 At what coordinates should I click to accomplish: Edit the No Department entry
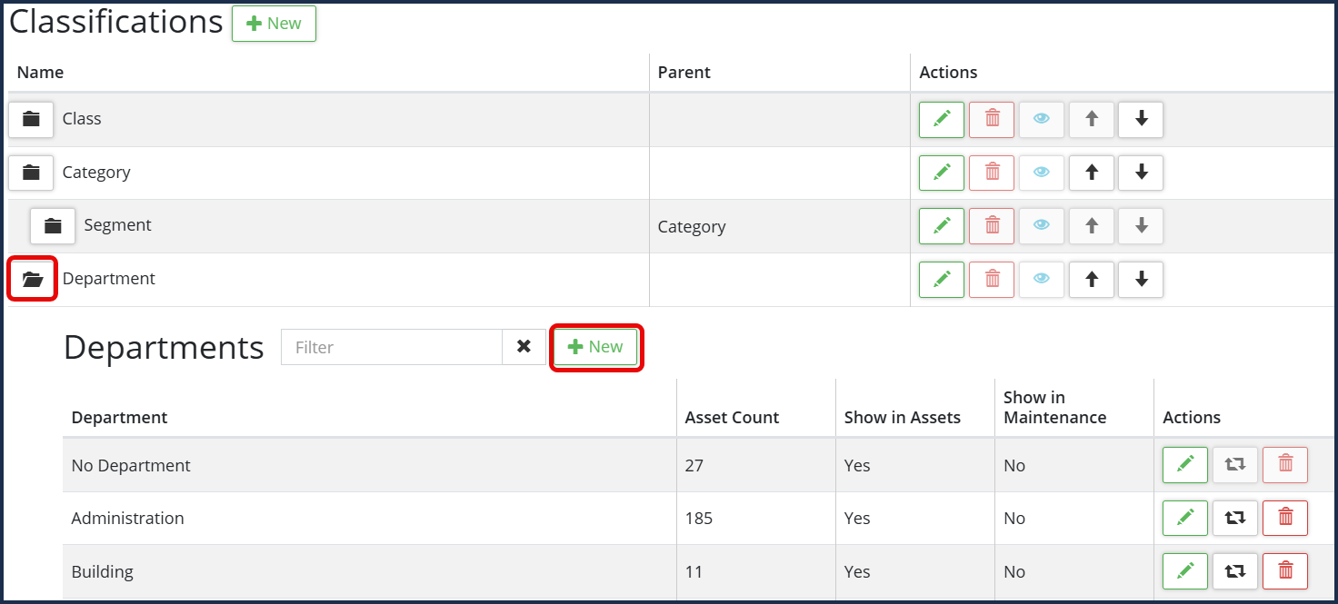point(1185,465)
